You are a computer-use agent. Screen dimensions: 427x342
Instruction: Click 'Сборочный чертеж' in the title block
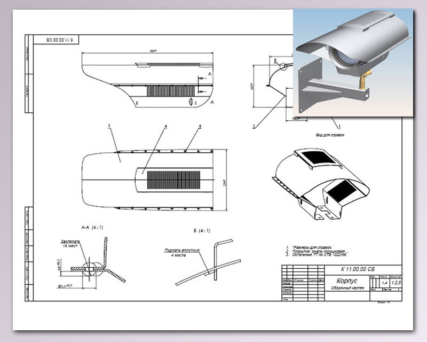click(347, 288)
